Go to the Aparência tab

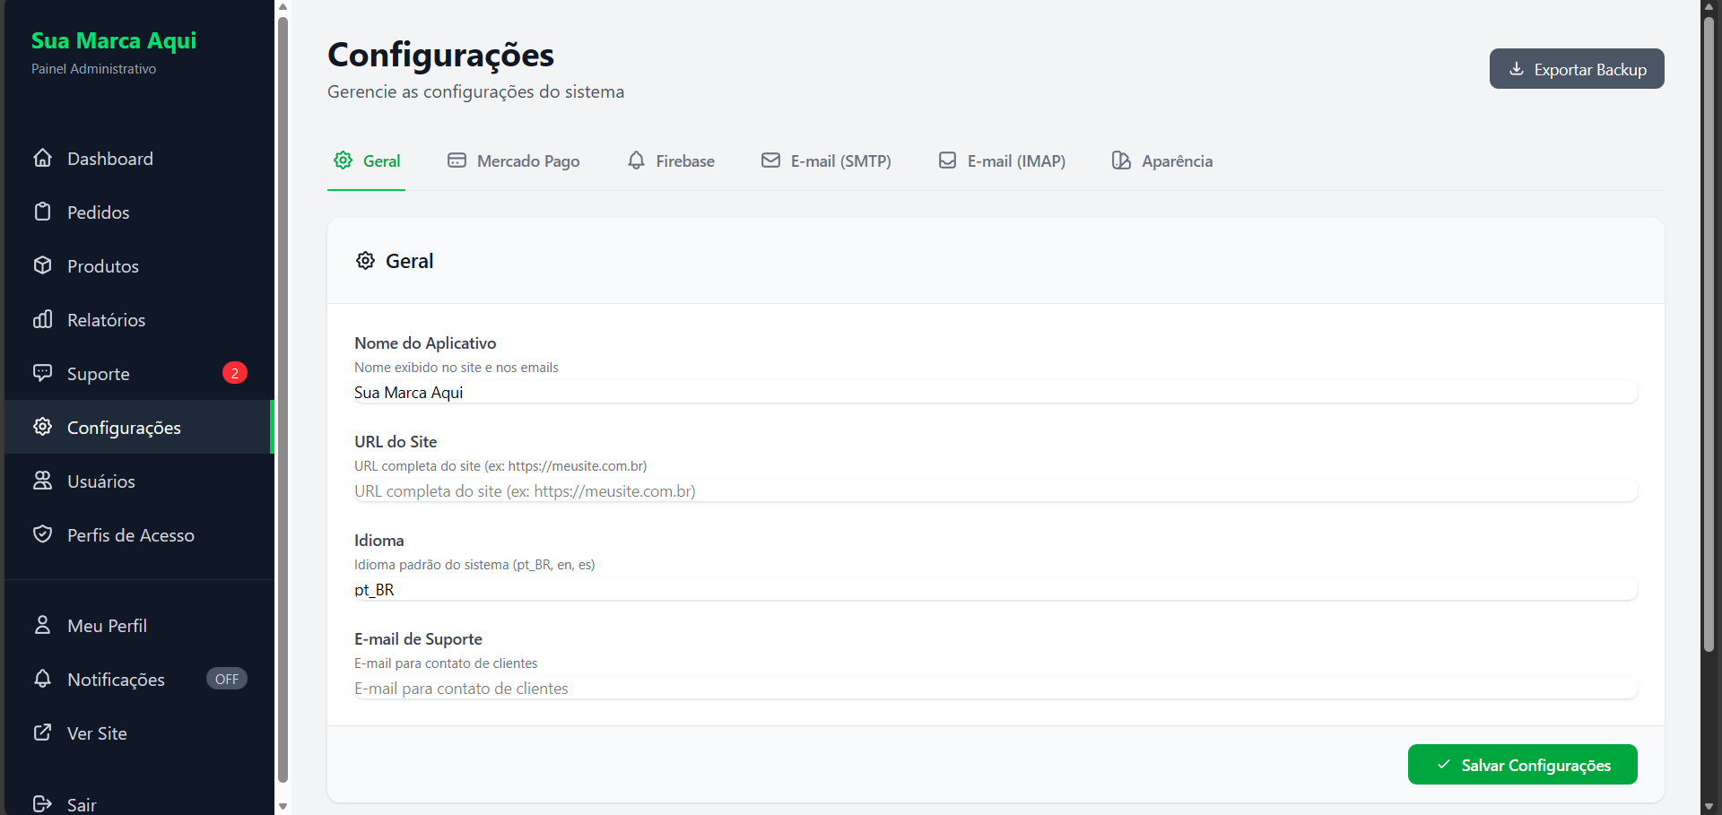point(1162,161)
